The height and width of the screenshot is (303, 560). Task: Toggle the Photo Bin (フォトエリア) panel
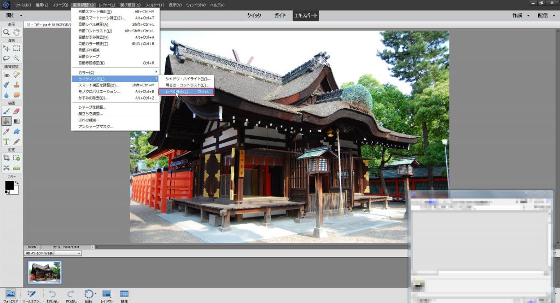click(10, 294)
